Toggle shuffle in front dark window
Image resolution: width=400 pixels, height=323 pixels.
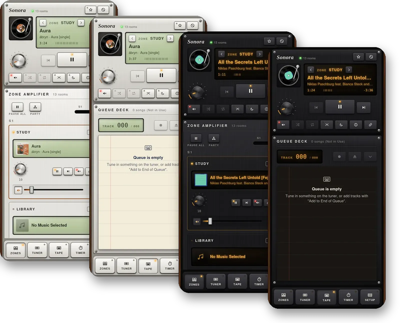click(297, 125)
